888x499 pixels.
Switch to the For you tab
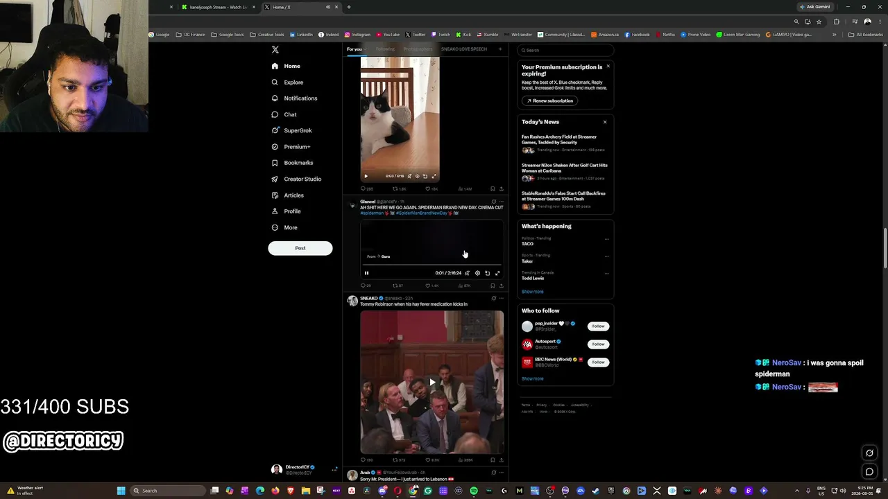coord(355,49)
